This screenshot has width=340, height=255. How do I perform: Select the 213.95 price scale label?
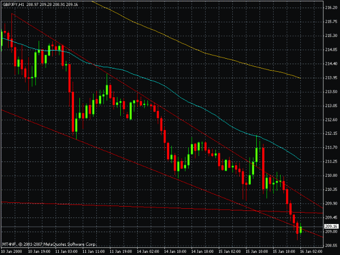[331, 78]
